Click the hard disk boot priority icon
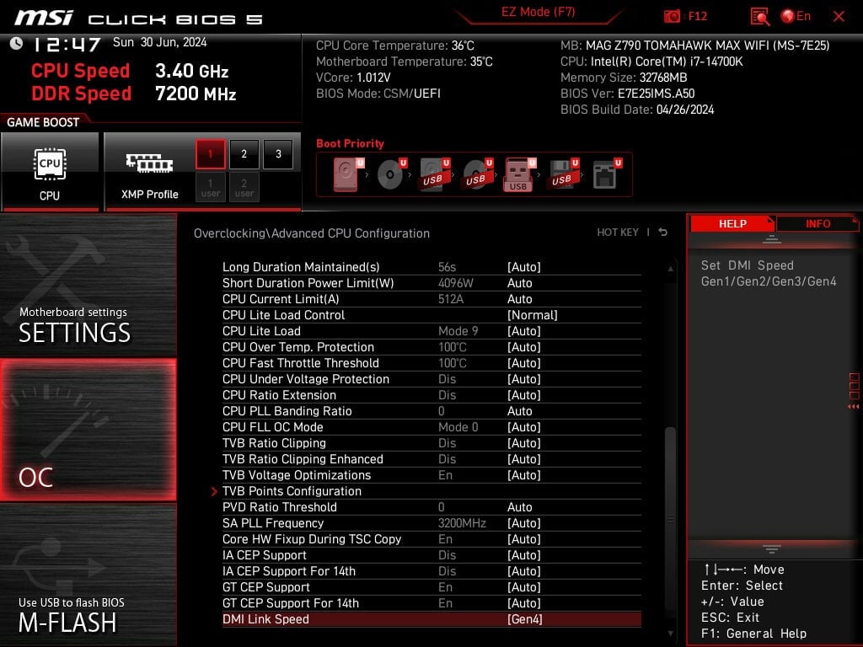The width and height of the screenshot is (863, 647). pos(349,174)
